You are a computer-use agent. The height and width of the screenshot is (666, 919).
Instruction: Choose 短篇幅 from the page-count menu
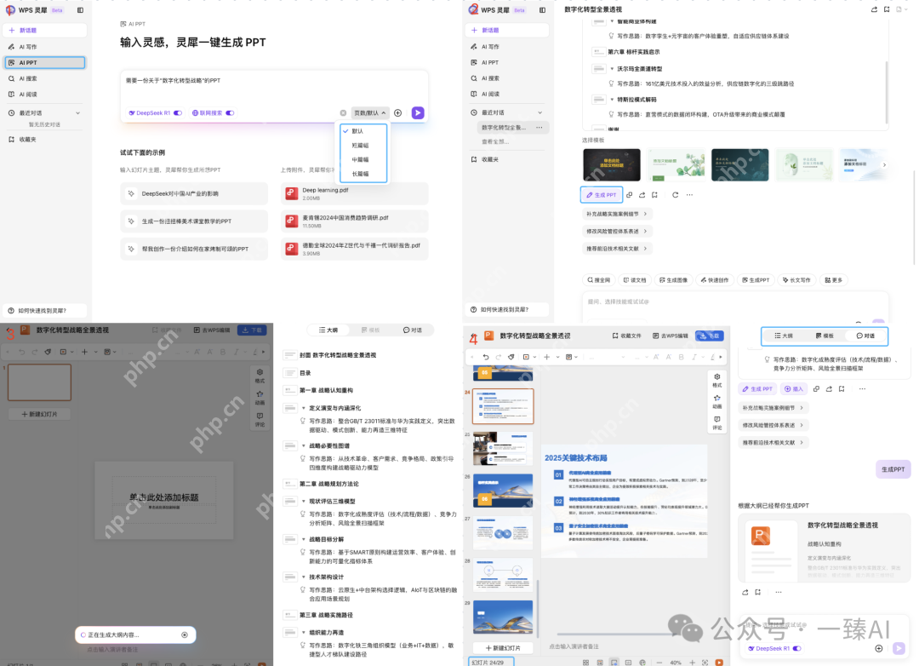click(361, 146)
